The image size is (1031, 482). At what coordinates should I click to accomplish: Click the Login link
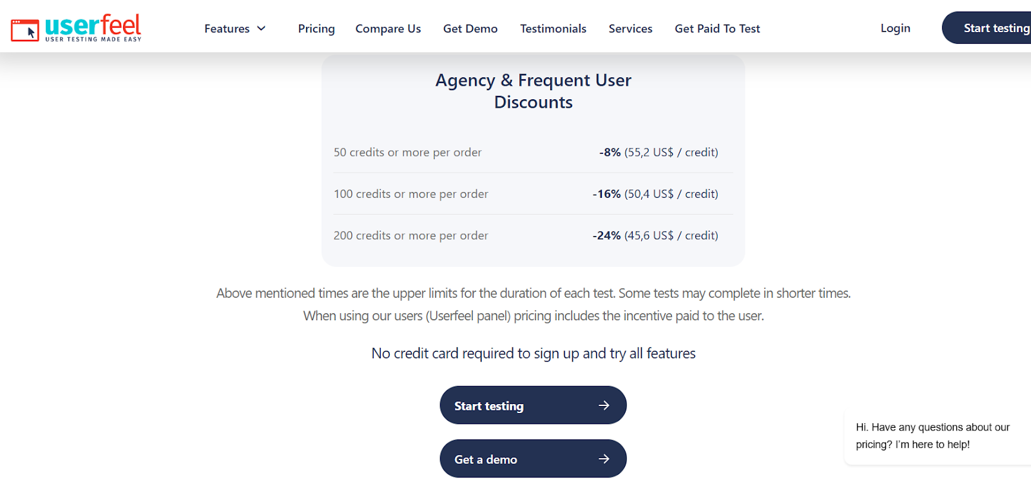895,28
